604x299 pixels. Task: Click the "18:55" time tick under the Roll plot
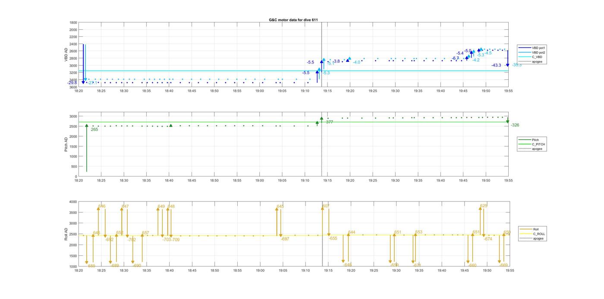[237, 271]
